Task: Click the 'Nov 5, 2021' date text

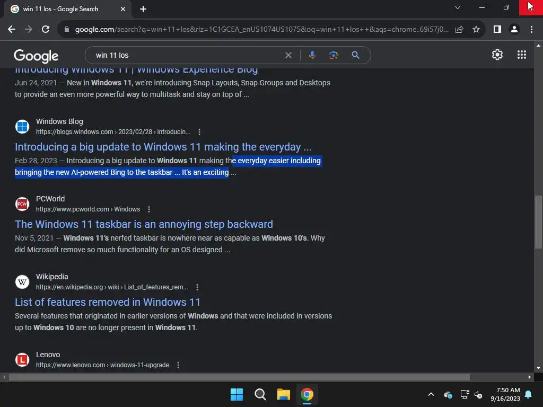Action: pos(34,238)
